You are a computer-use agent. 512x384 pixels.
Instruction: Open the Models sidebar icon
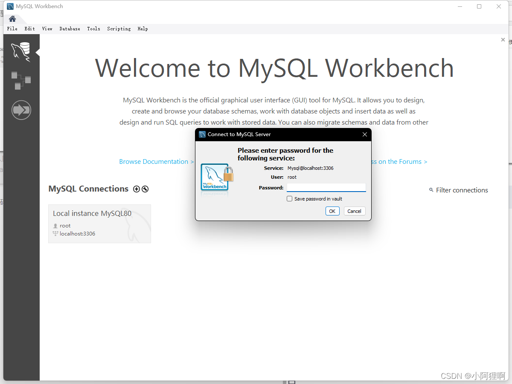(21, 81)
